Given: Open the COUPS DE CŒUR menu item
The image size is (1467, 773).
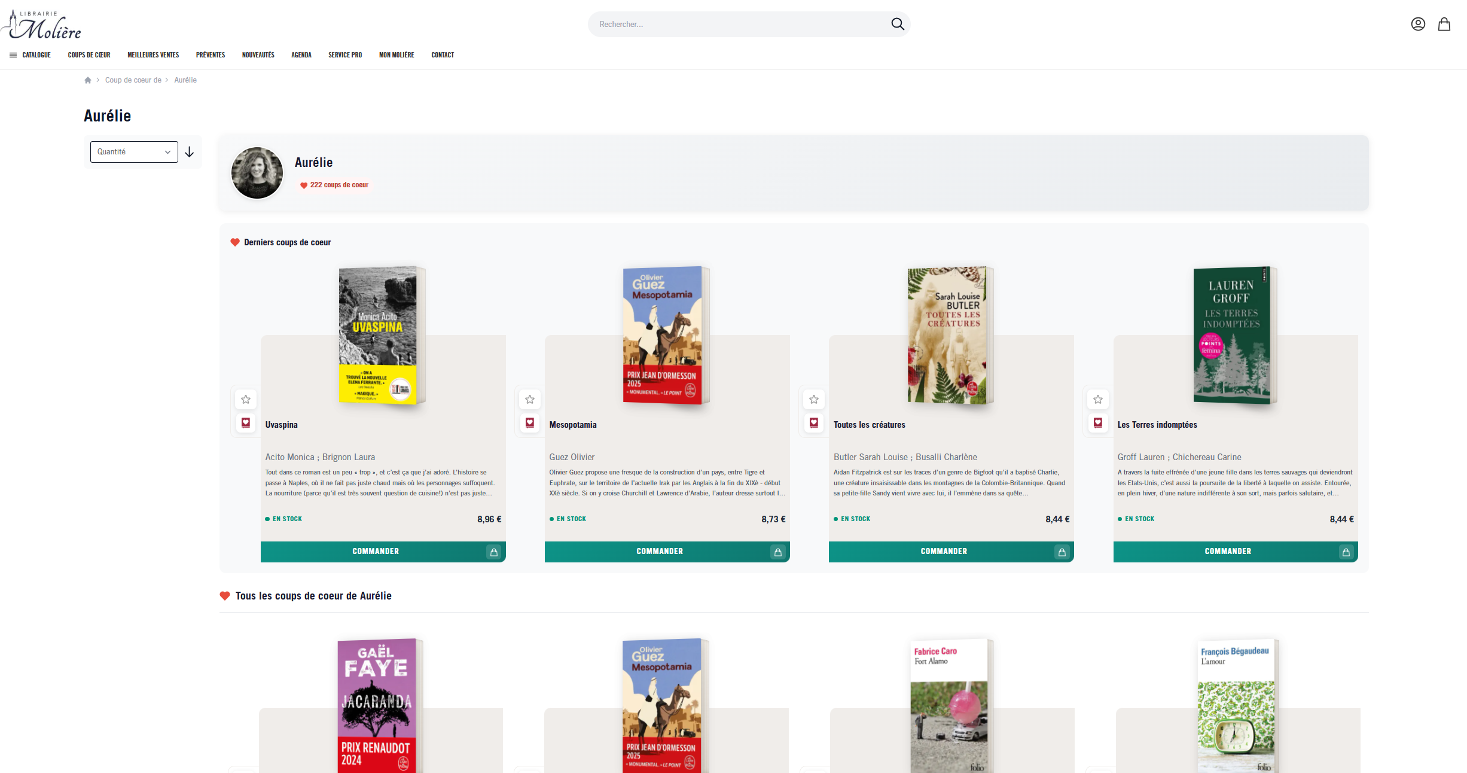Looking at the screenshot, I should tap(89, 54).
